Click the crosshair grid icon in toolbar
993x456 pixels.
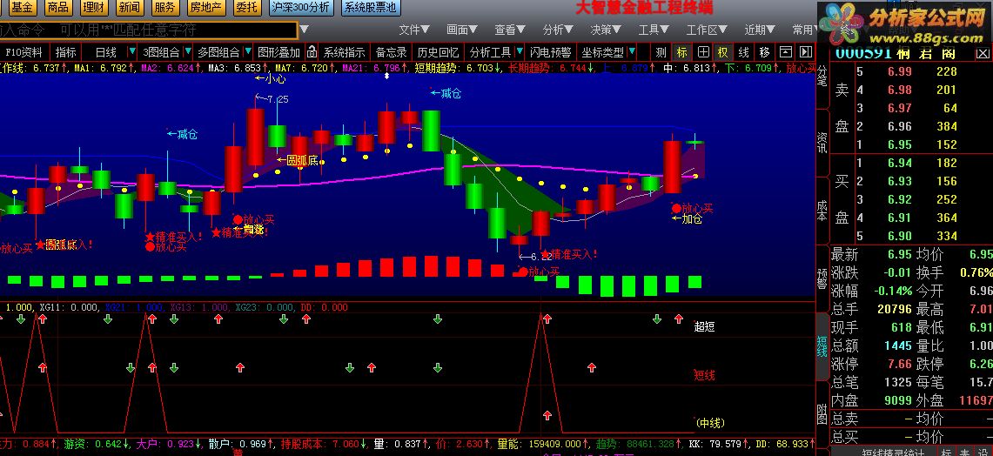click(703, 52)
